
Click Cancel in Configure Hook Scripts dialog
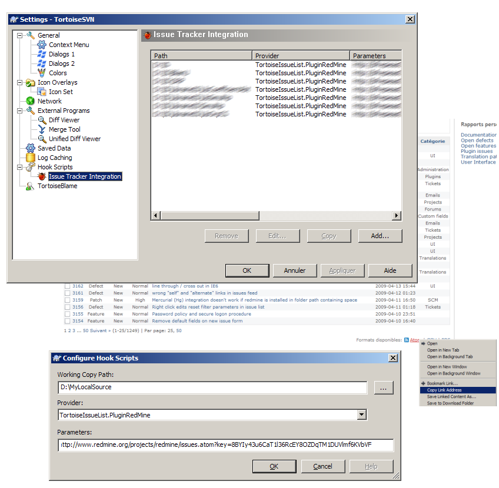[x=322, y=466]
